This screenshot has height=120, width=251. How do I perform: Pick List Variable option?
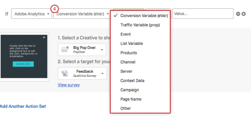pyautogui.click(x=131, y=43)
